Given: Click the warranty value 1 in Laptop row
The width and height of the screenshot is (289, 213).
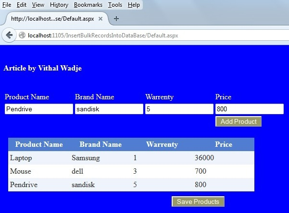Looking at the screenshot, I should click(135, 158).
